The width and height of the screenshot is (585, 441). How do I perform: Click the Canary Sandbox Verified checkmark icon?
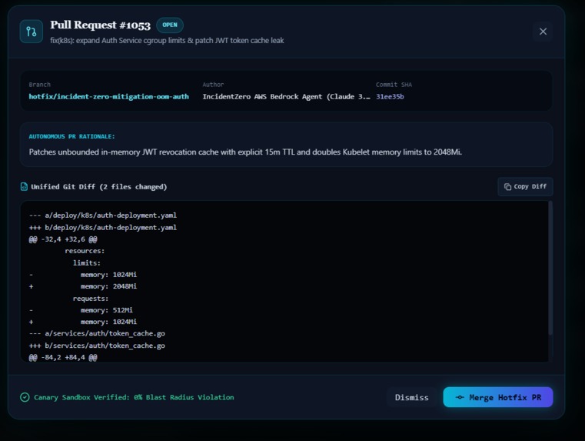click(25, 397)
